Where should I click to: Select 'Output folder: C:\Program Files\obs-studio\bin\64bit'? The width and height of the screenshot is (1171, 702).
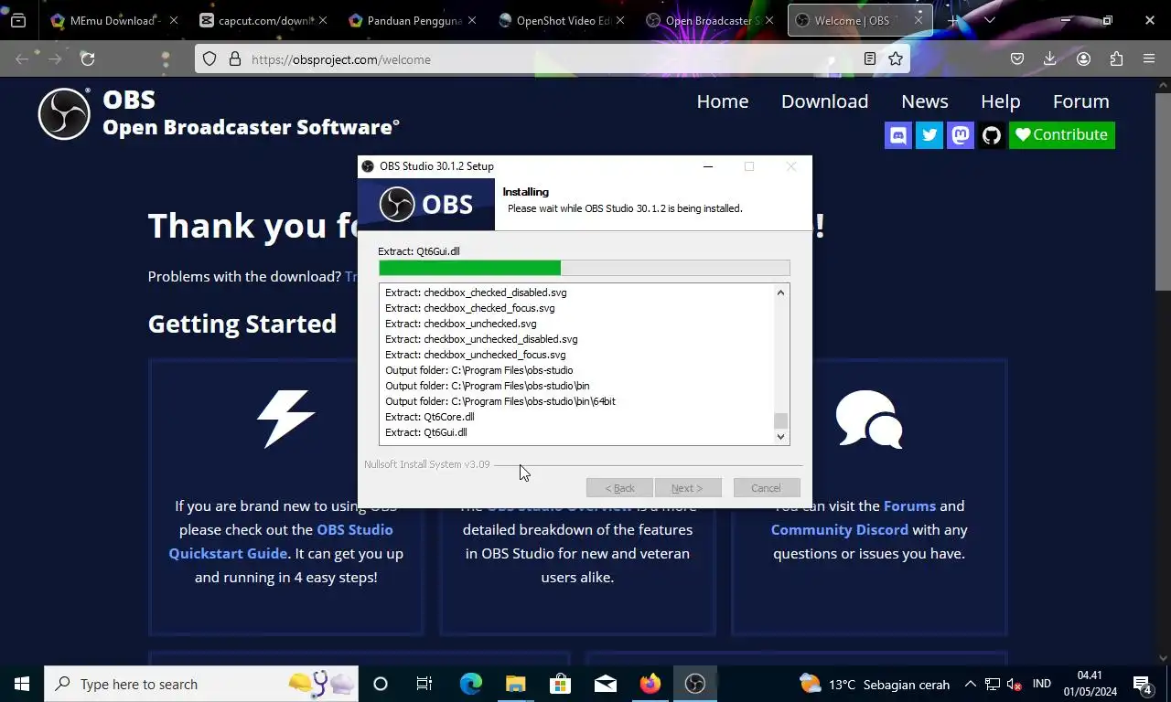point(500,401)
